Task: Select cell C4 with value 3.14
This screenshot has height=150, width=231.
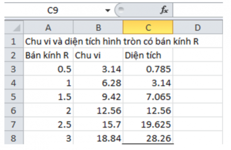Action: point(148,83)
